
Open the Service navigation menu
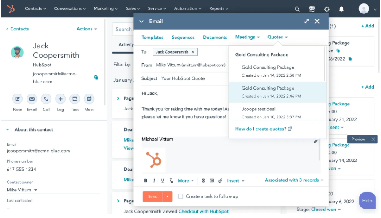tap(157, 8)
